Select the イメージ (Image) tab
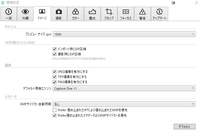200x132 pixels. pyautogui.click(x=42, y=14)
